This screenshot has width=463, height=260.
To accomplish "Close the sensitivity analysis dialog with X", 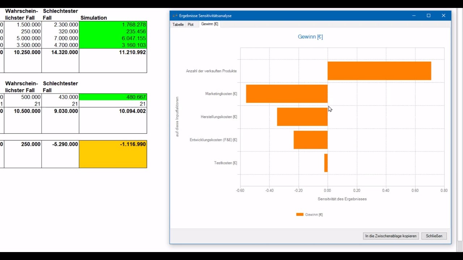I will 443,16.
